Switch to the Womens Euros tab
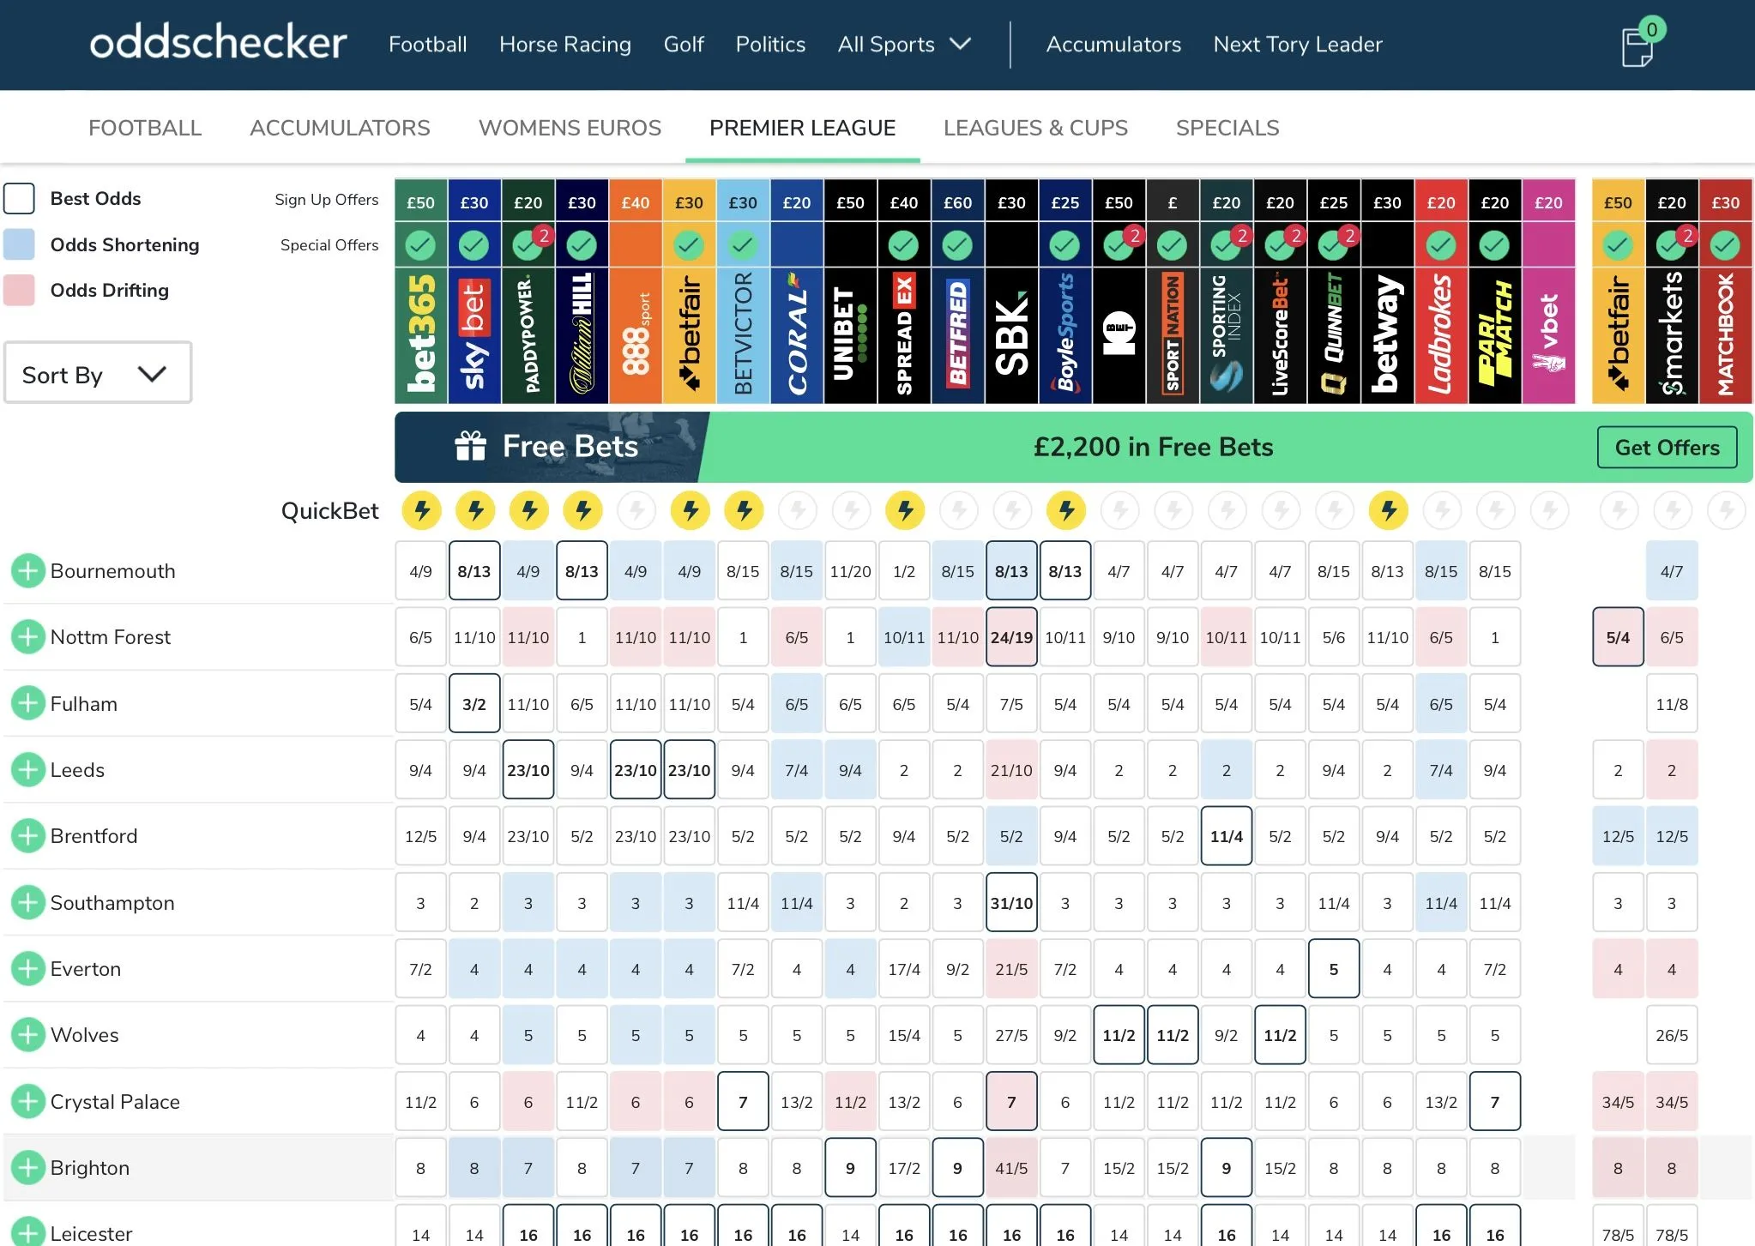This screenshot has height=1246, width=1755. click(x=570, y=128)
